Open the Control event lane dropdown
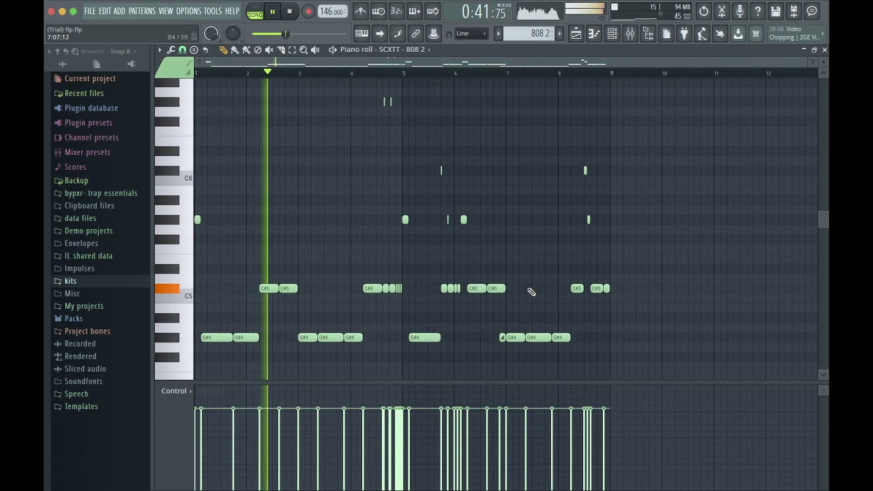Screen dimensions: 873x491 click(177, 391)
